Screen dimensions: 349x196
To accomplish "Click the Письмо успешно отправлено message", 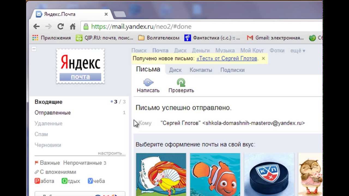I will tap(183, 108).
